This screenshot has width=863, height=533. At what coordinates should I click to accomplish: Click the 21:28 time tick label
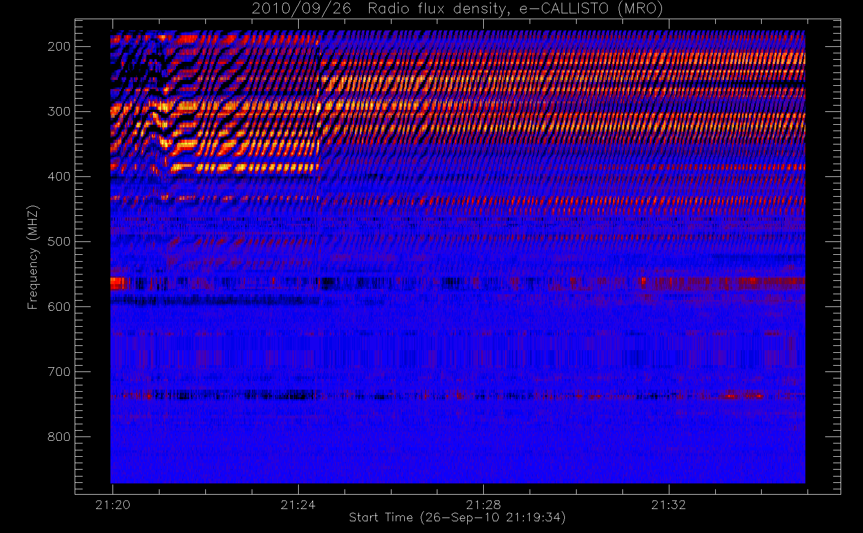[x=483, y=505]
